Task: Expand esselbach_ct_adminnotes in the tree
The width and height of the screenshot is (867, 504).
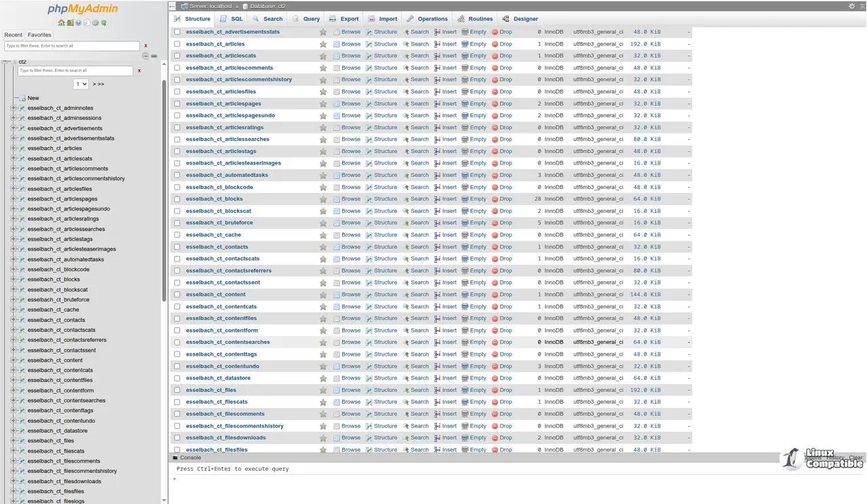Action: click(13, 108)
